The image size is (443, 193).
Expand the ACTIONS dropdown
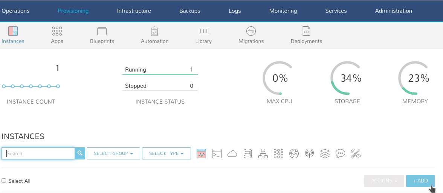point(384,181)
